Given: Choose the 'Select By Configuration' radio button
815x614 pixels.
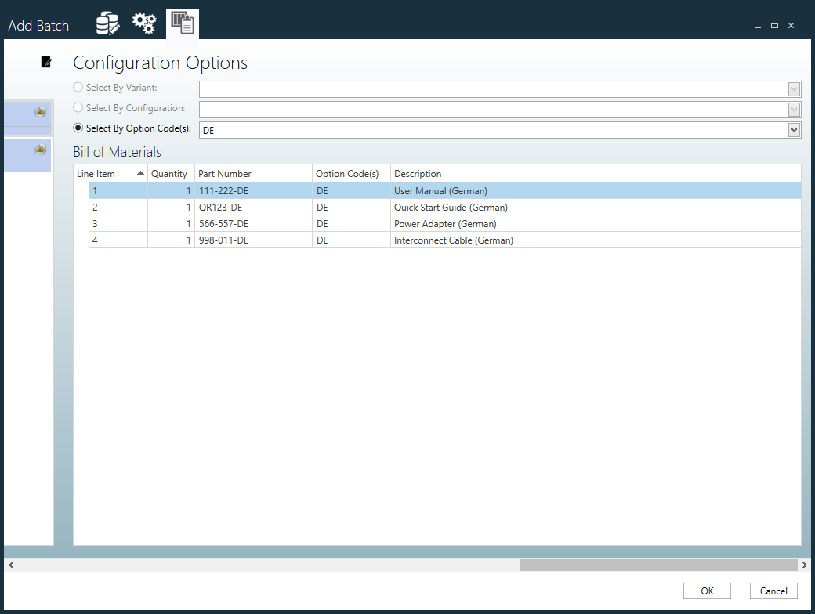Looking at the screenshot, I should click(x=78, y=108).
